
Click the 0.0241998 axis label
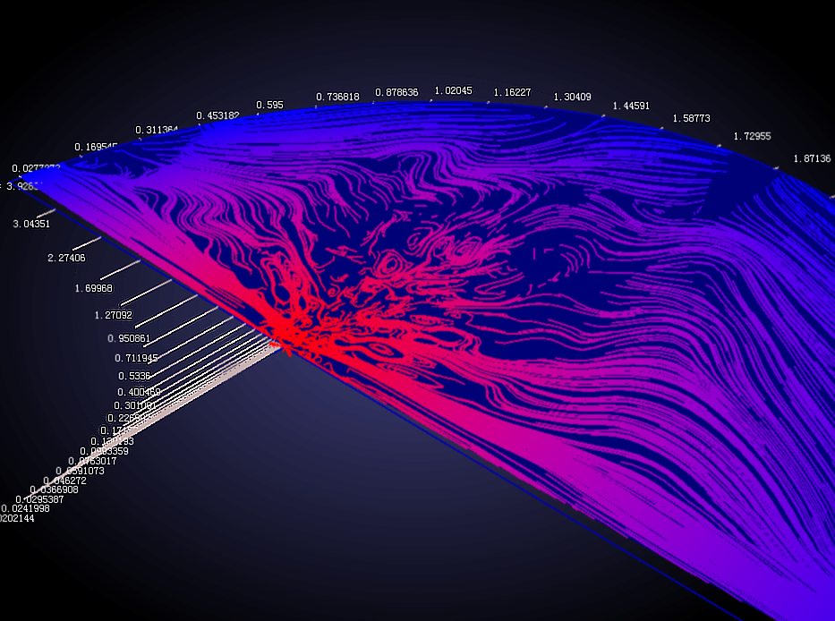click(x=25, y=508)
